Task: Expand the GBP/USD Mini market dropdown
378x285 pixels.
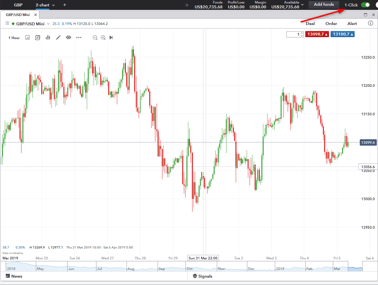Action: [48, 24]
